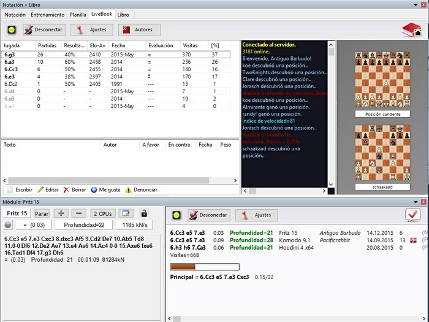Open the Módulo: Fritz 15 panel dropdown arrow
Image resolution: width=429 pixels, height=322 pixels.
click(416, 202)
